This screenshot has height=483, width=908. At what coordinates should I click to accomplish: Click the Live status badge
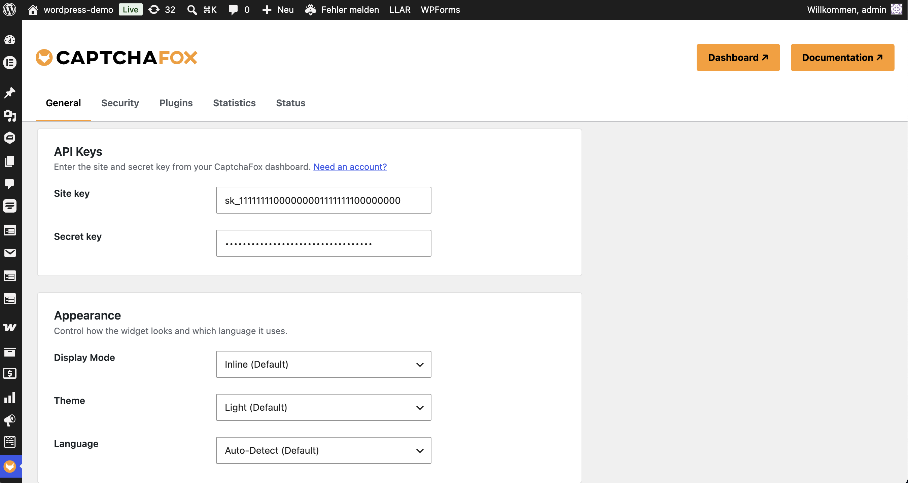point(131,9)
